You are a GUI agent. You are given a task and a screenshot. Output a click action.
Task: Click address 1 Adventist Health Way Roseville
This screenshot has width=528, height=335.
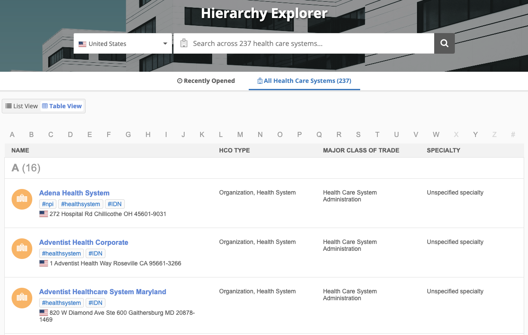[115, 263]
